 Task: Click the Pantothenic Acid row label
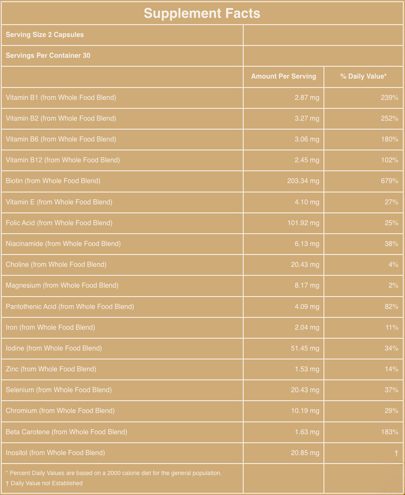tap(70, 306)
